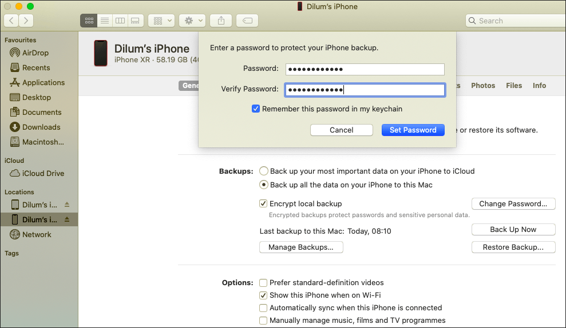Eject the first Dilum's iPhone entry
The width and height of the screenshot is (566, 328).
67,205
